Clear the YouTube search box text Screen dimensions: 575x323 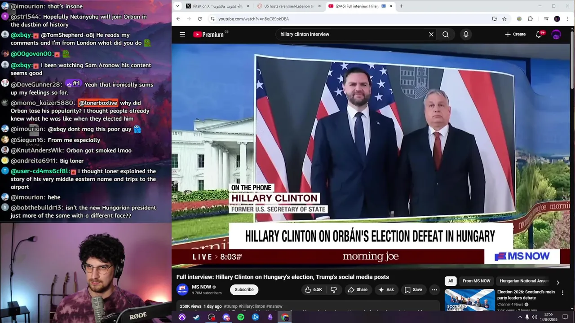[431, 34]
